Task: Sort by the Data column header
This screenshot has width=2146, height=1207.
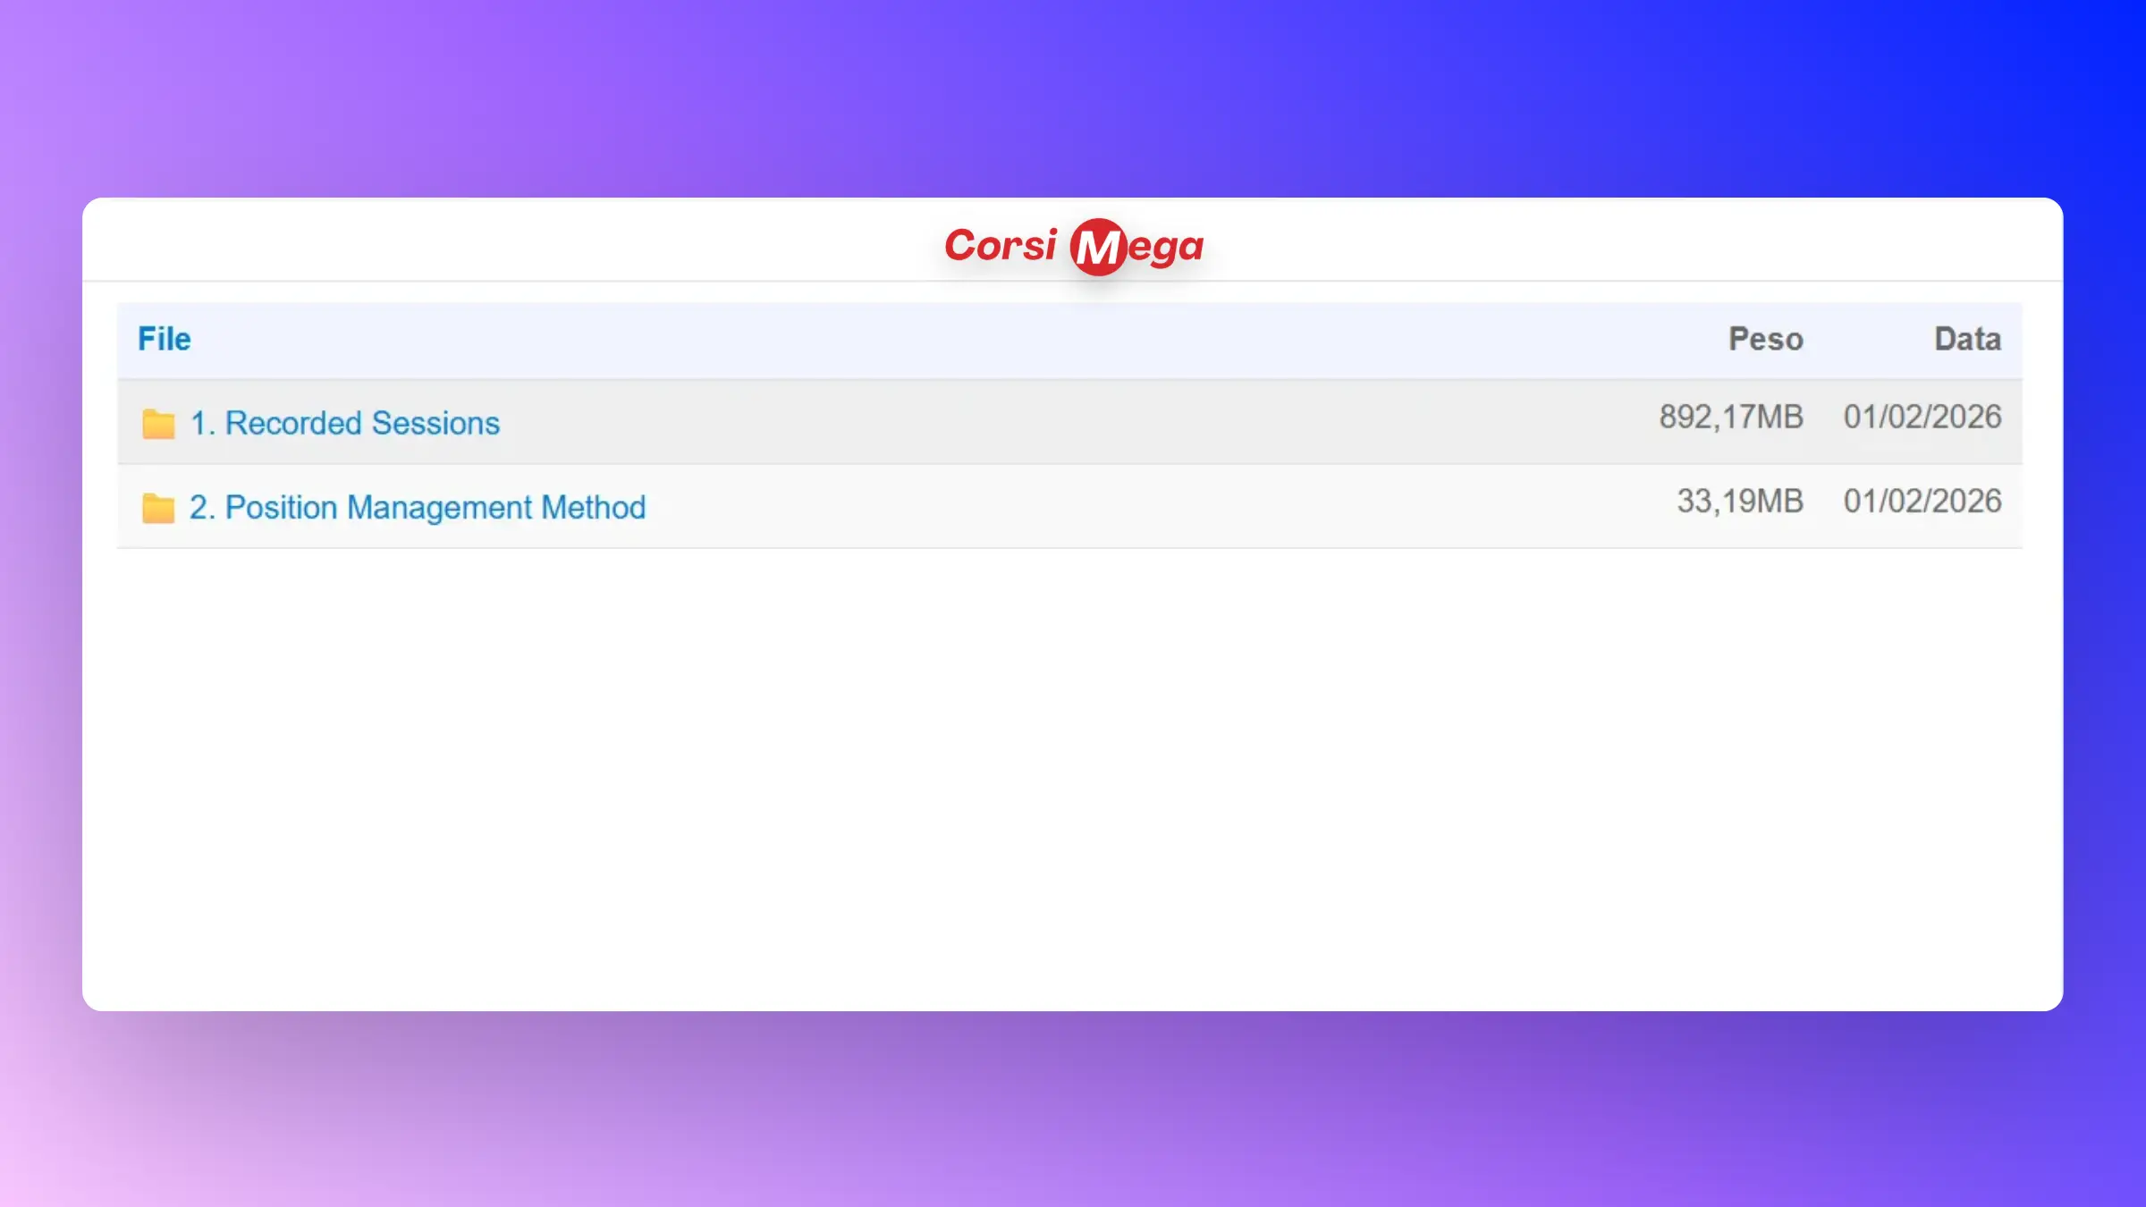Action: tap(1967, 339)
